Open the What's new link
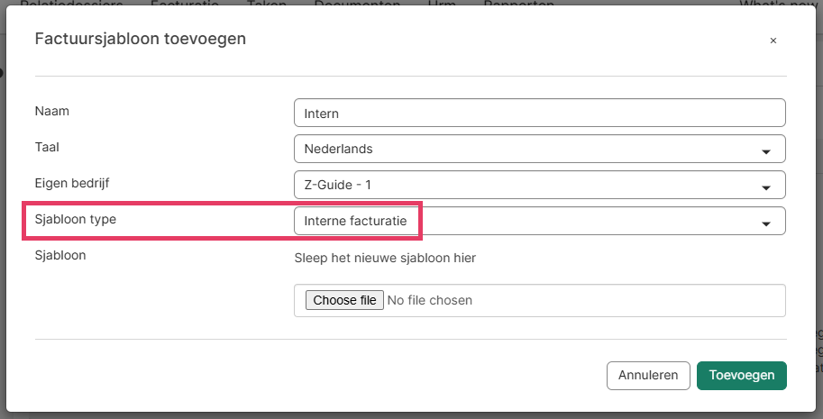The height and width of the screenshot is (419, 823). 775,4
